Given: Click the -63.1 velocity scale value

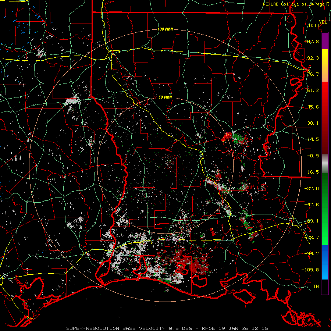Looking at the screenshot, I should [x=312, y=221].
